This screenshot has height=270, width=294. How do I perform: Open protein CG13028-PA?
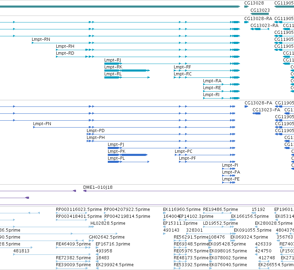[x=258, y=103]
